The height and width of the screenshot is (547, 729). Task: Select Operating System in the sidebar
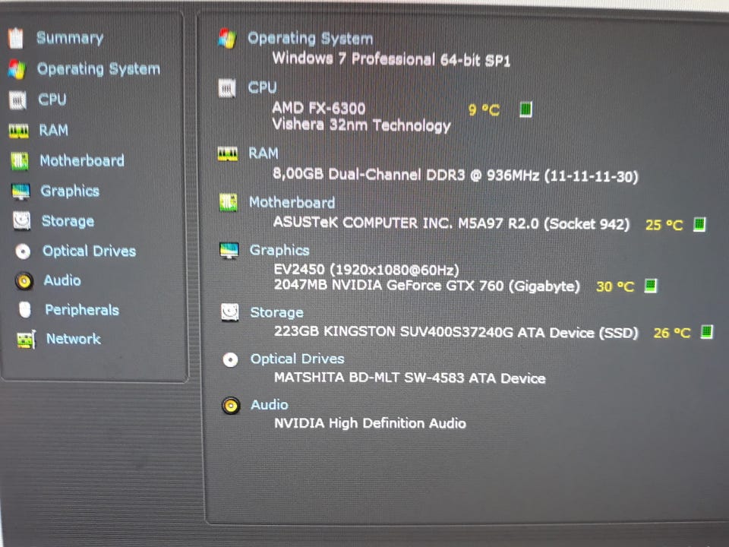pos(98,69)
